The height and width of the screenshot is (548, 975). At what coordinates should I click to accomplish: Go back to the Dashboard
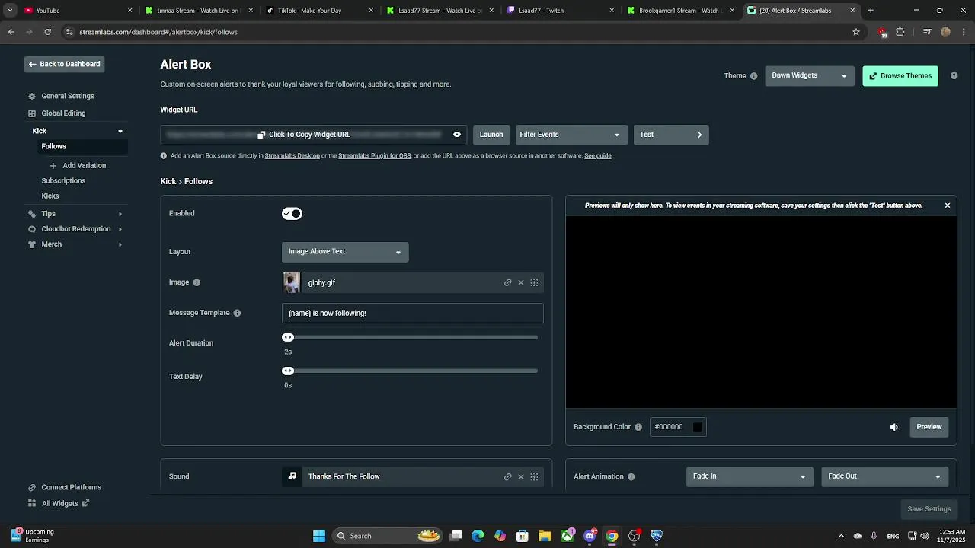click(x=64, y=64)
